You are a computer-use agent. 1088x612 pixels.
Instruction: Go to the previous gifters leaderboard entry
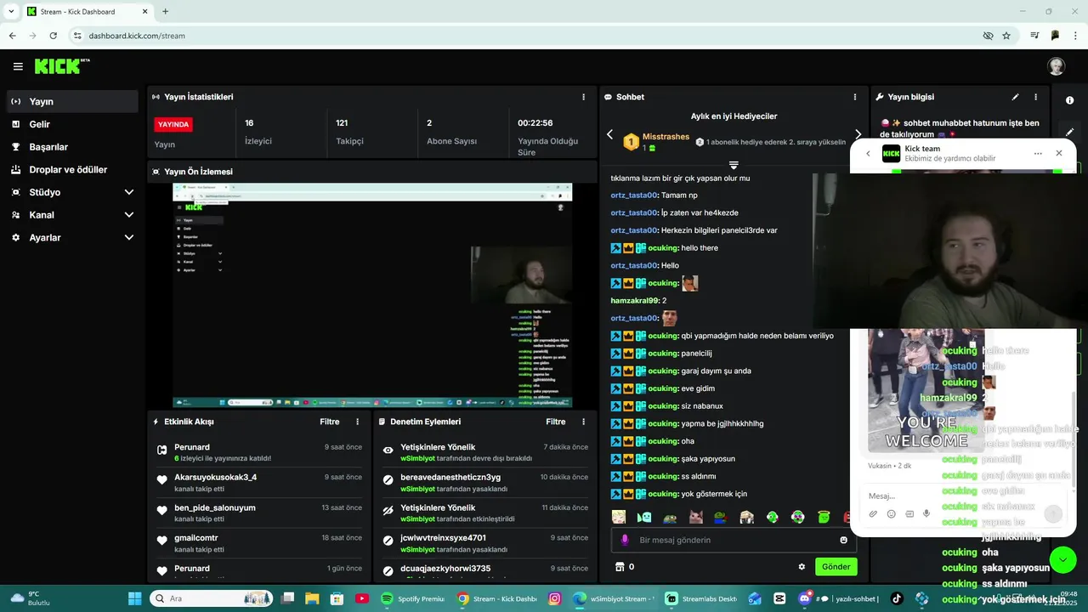pos(609,134)
